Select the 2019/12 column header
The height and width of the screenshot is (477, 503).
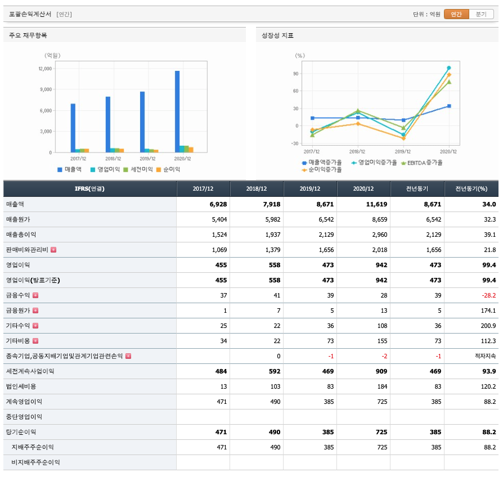click(310, 188)
